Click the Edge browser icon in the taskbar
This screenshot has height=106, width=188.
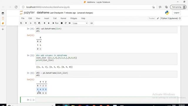click(x=66, y=105)
